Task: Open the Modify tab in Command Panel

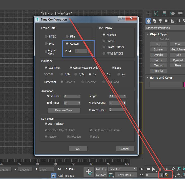Action: [156, 13]
